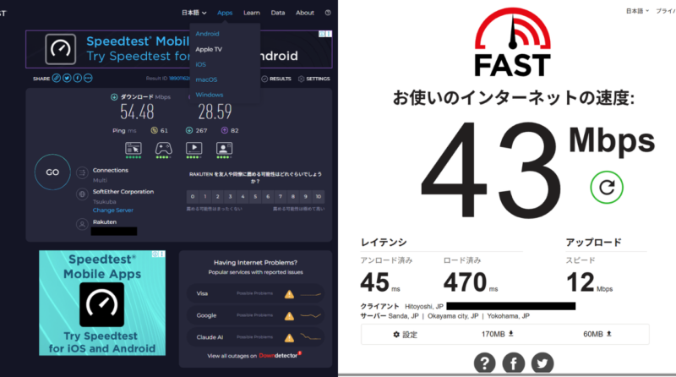
Task: Click the 170MB downloaded data value
Action: click(497, 334)
